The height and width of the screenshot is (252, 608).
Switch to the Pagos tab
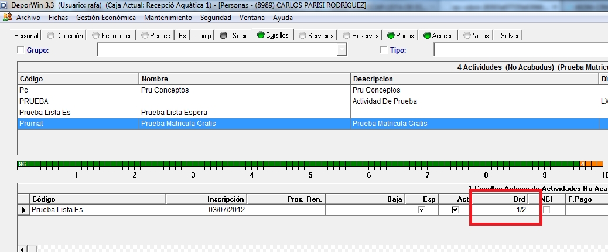tap(401, 35)
